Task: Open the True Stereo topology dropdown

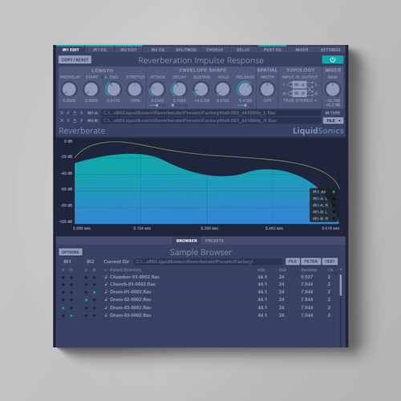Action: pos(300,100)
